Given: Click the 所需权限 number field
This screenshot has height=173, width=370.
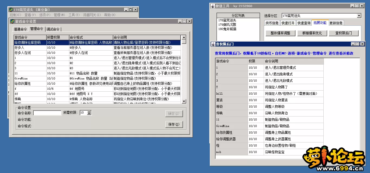Looking at the screenshot, I should click(83, 113).
